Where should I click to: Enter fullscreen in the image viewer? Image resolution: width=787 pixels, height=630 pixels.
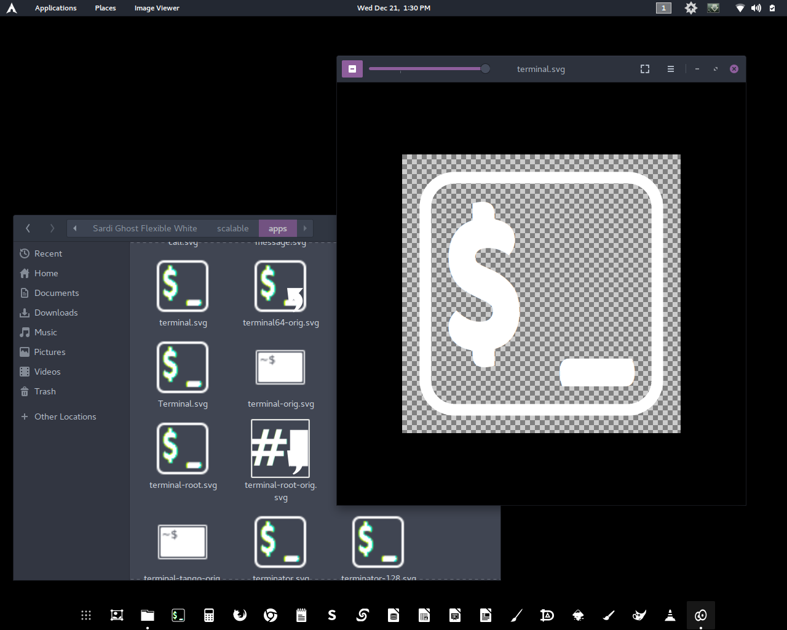pos(644,69)
